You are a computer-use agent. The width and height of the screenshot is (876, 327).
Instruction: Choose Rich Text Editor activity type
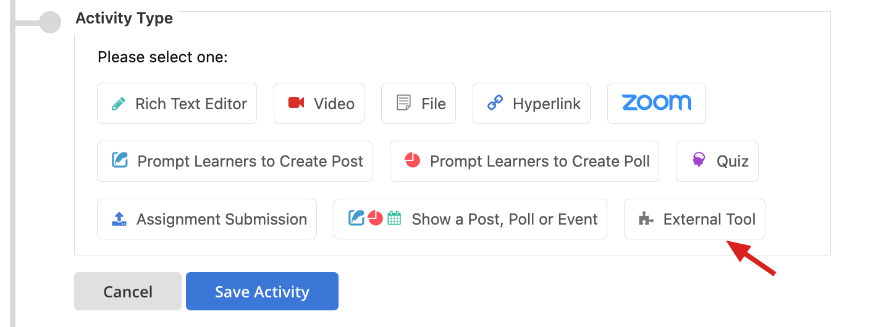177,103
